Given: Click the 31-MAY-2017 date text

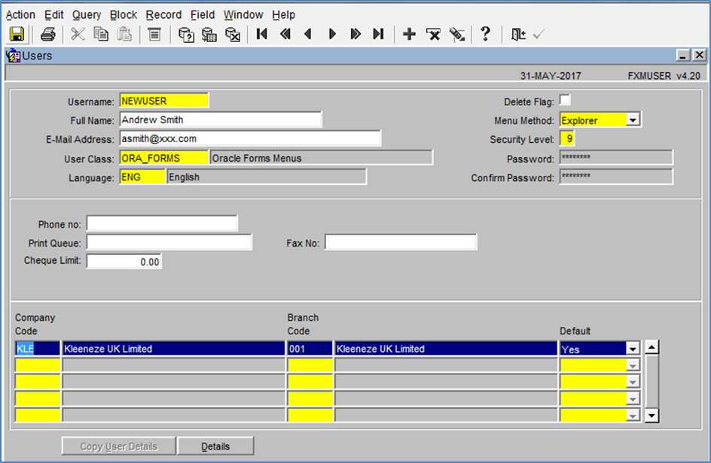Looking at the screenshot, I should (x=551, y=76).
